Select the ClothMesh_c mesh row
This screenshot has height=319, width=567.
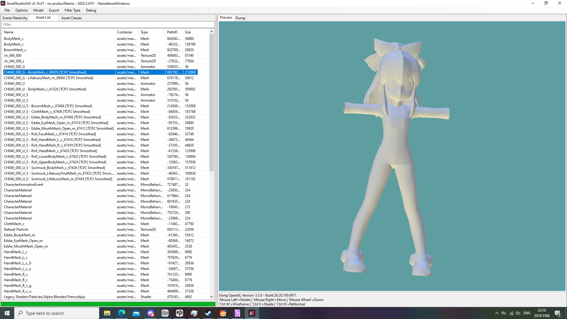[100, 224]
